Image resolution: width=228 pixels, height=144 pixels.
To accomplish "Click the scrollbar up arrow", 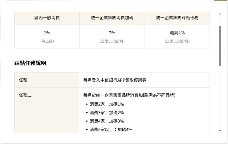I will (220, 14).
